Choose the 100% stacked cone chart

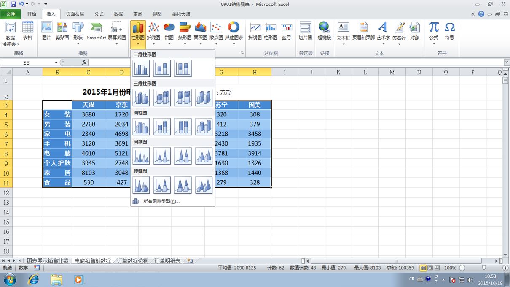[183, 156]
